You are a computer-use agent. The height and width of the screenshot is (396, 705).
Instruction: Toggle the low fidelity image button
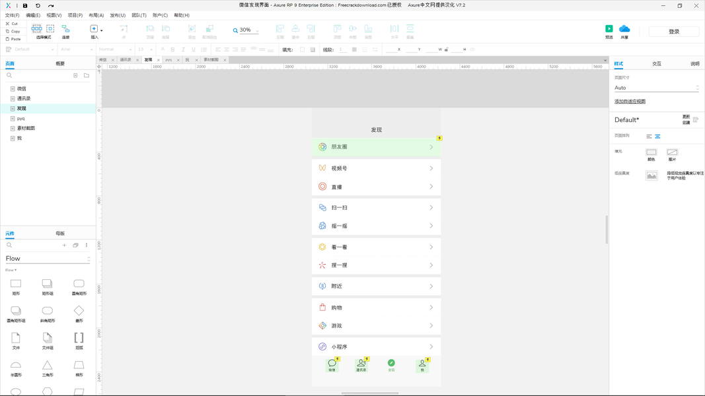[651, 176]
